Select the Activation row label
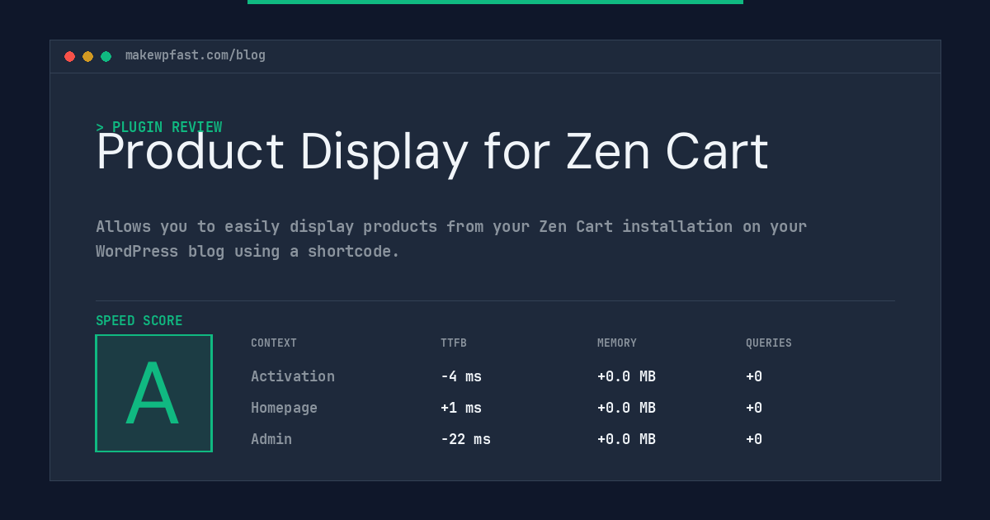The image size is (990, 520). (293, 376)
